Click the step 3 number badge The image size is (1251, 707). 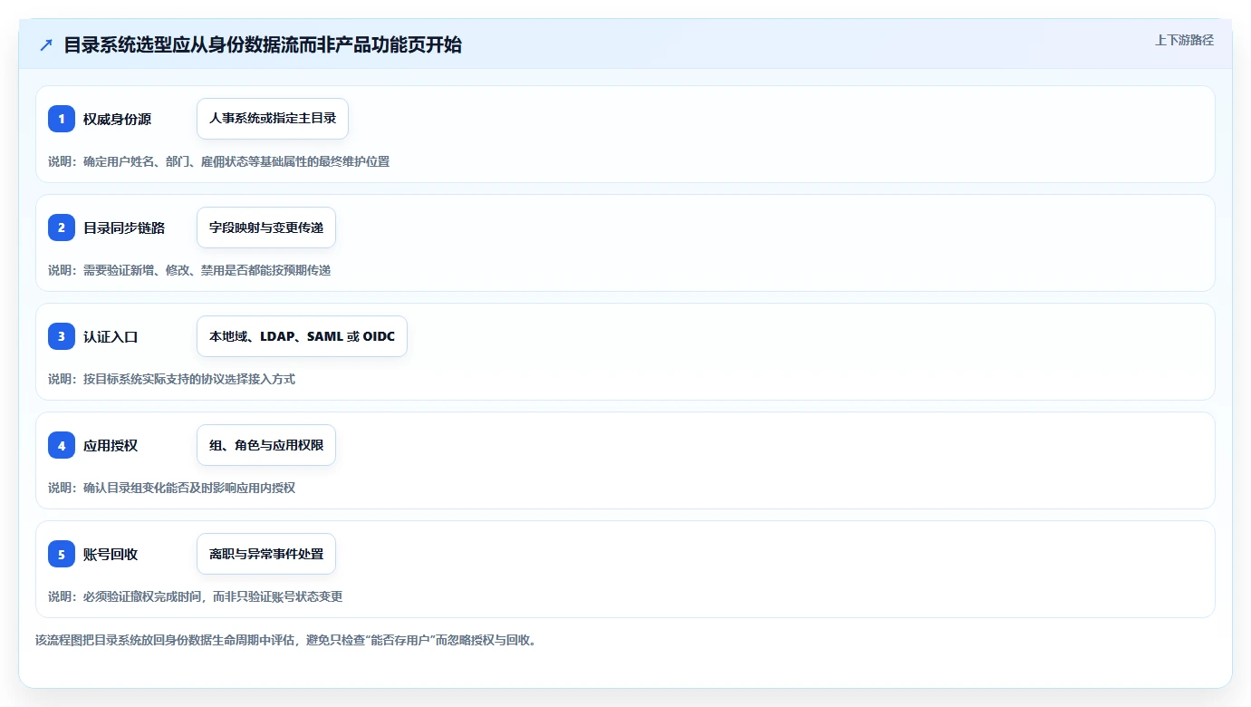62,336
